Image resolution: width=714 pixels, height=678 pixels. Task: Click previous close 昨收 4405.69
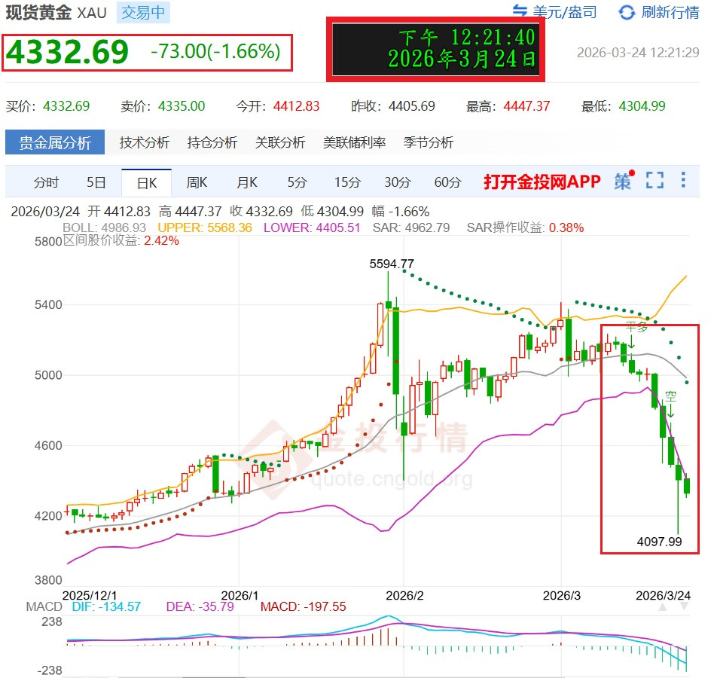393,106
